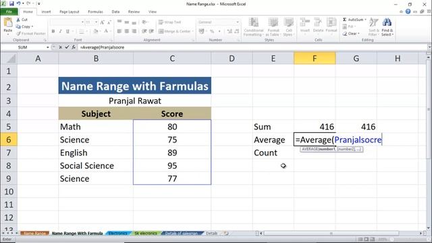Click the score cell with 95
432x243 pixels.
click(172, 166)
